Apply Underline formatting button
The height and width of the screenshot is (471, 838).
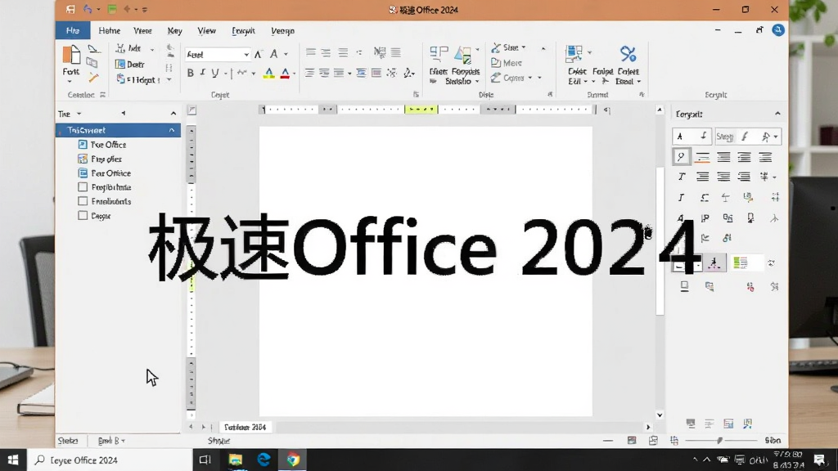pos(215,73)
